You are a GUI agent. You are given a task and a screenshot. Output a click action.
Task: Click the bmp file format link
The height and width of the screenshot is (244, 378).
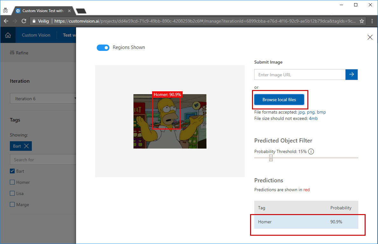[x=321, y=112]
